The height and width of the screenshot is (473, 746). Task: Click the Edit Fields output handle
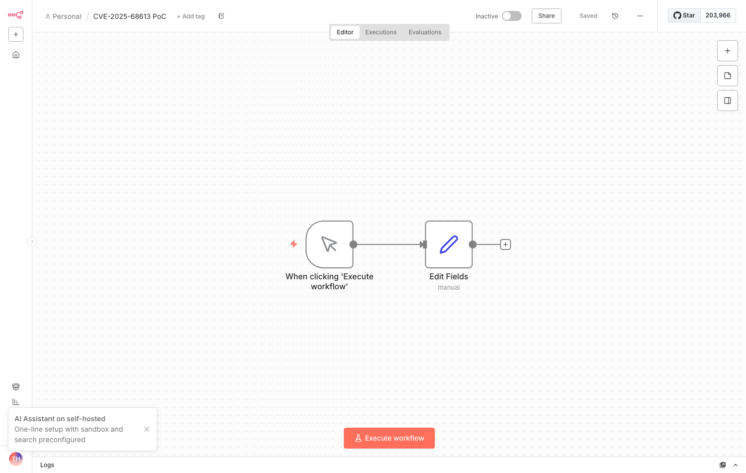[x=473, y=244]
